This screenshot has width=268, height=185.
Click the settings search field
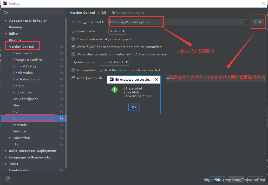[x=34, y=12]
